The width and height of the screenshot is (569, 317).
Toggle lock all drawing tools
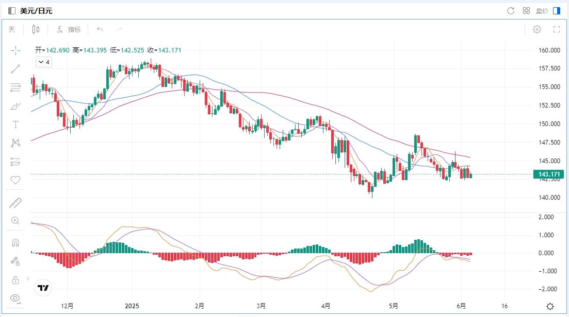(x=15, y=280)
